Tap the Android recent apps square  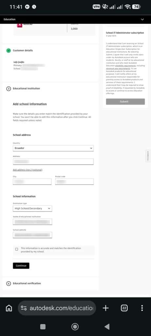coord(43,326)
